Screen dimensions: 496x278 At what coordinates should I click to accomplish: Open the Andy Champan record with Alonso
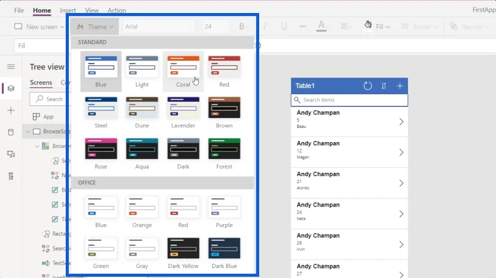tap(349, 183)
